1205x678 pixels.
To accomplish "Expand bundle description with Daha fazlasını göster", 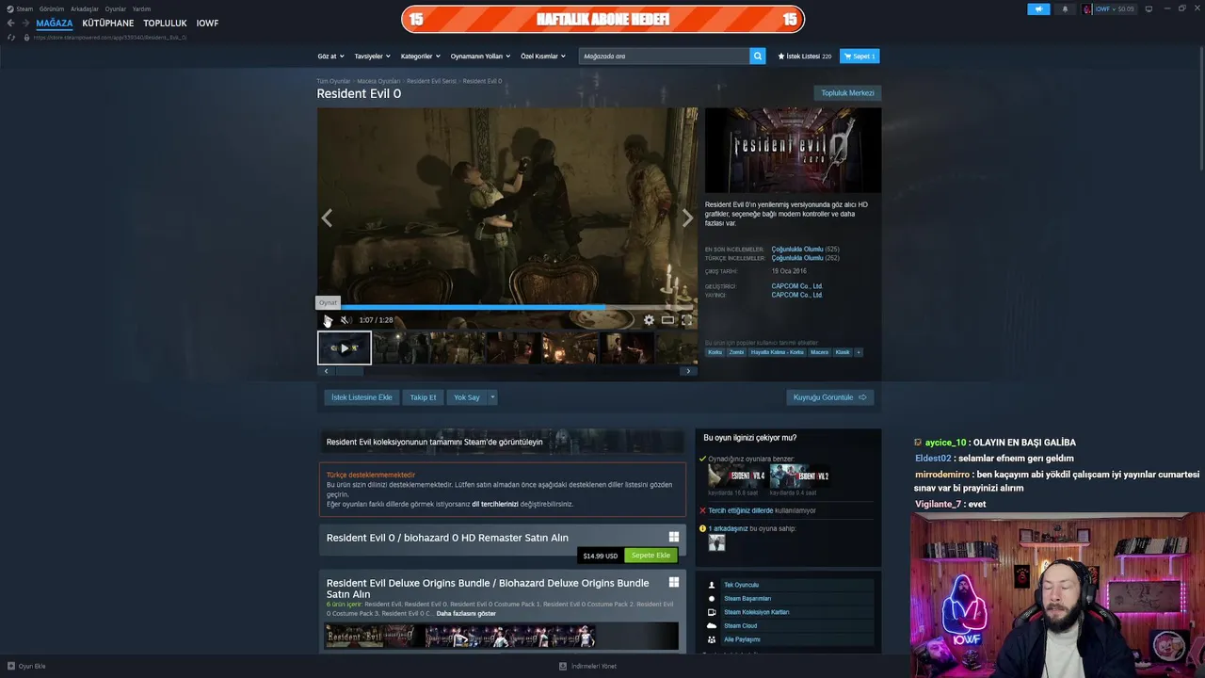I will point(466,614).
